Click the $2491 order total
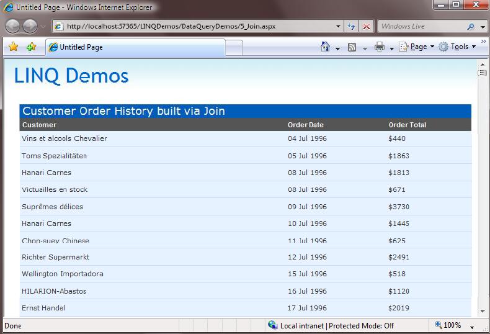The image size is (490, 334). tap(399, 257)
